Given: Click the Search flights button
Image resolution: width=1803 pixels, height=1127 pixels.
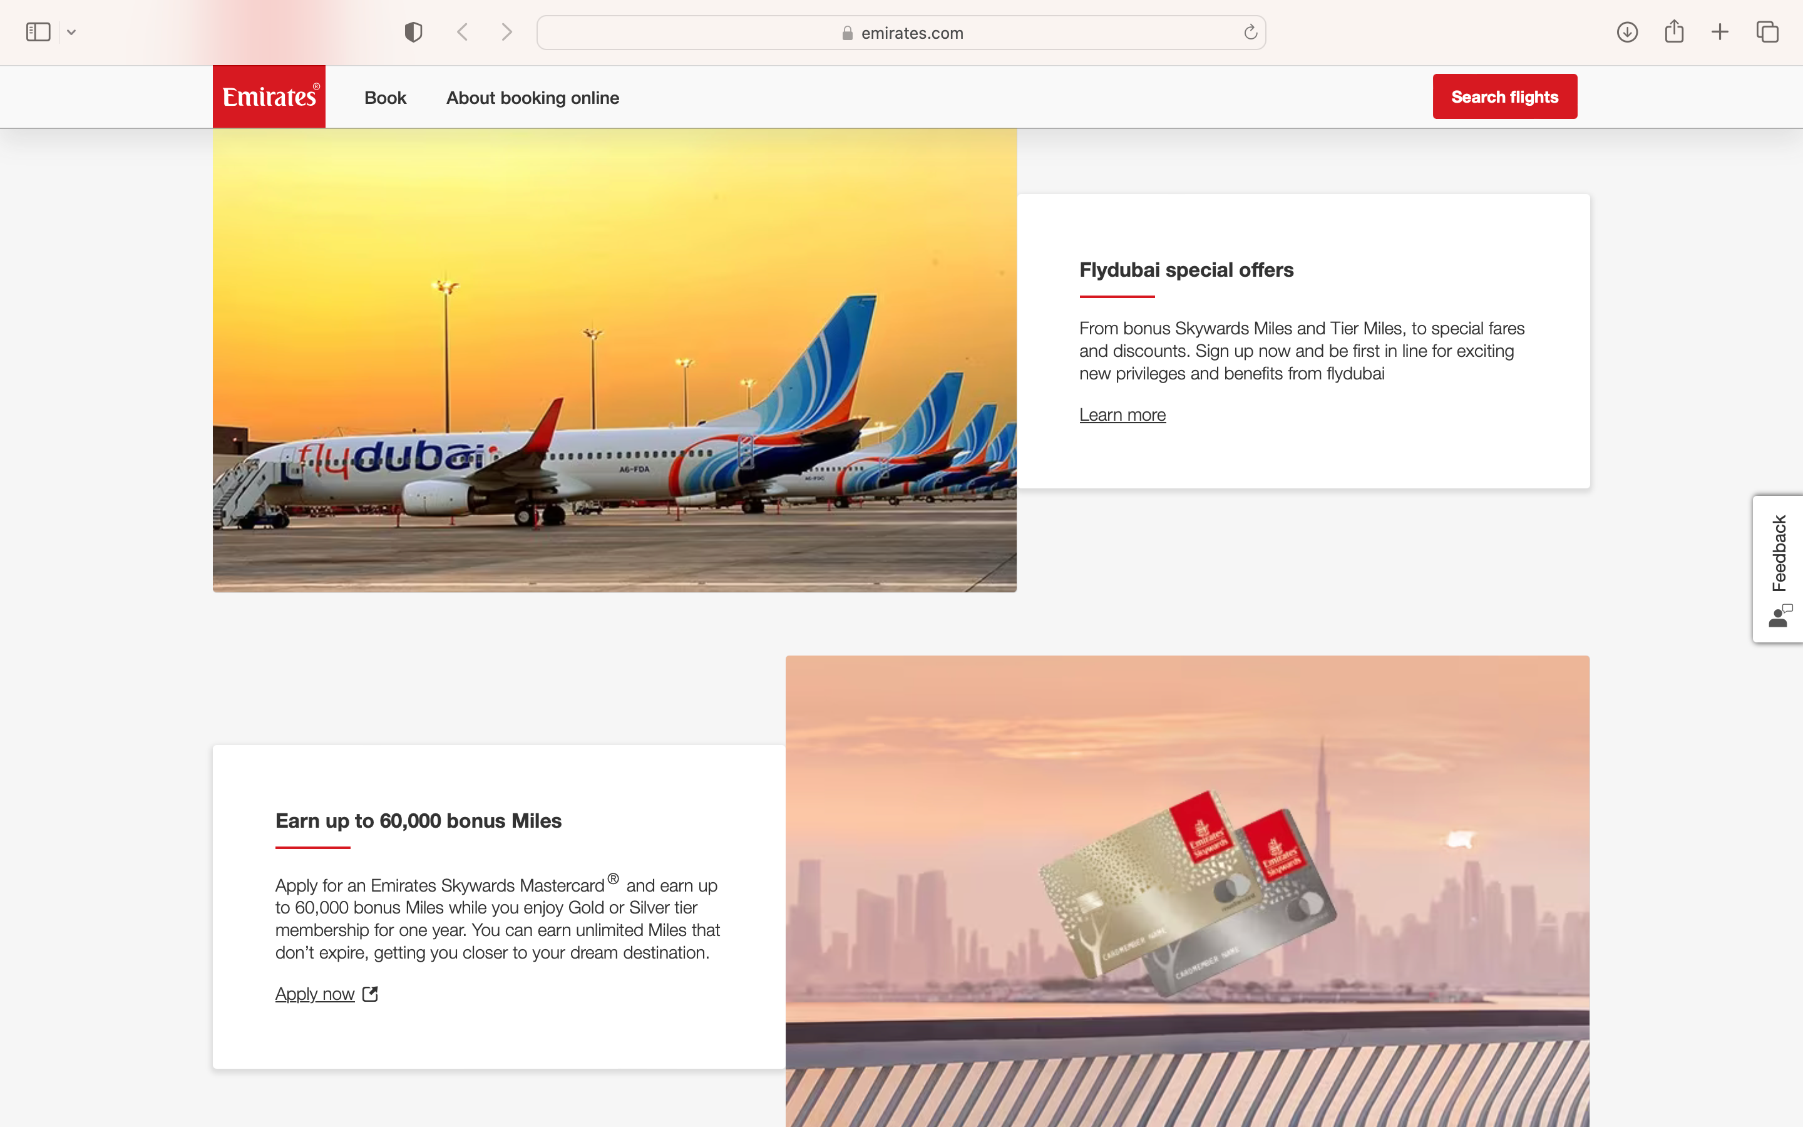Looking at the screenshot, I should tap(1504, 96).
